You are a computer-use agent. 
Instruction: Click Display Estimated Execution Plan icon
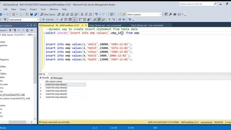pos(66,19)
